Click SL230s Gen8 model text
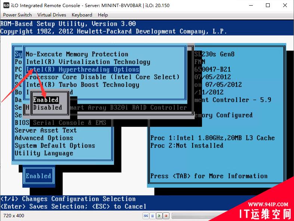 pyautogui.click(x=214, y=54)
